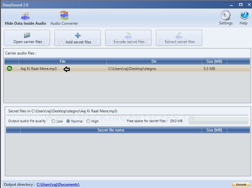Click the Extract secret files icon
Image resolution: width=252 pixels, height=188 pixels.
point(179,36)
